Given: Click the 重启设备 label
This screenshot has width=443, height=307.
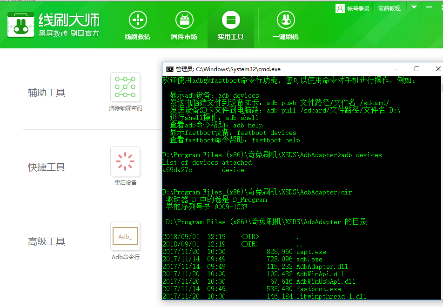Looking at the screenshot, I should [126, 183].
